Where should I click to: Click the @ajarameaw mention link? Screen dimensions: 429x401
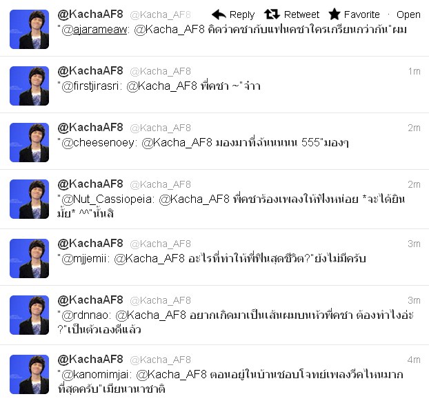tap(94, 29)
